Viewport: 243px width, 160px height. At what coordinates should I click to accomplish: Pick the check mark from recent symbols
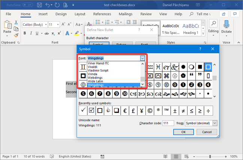tap(83, 111)
